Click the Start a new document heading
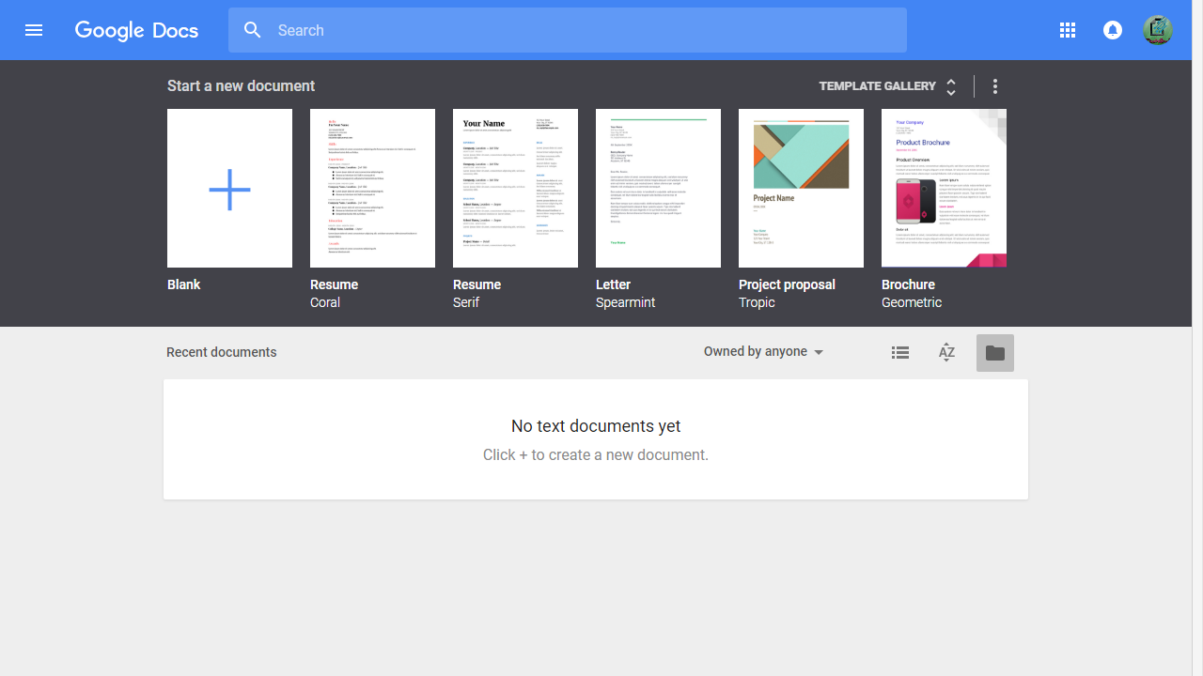 242,85
